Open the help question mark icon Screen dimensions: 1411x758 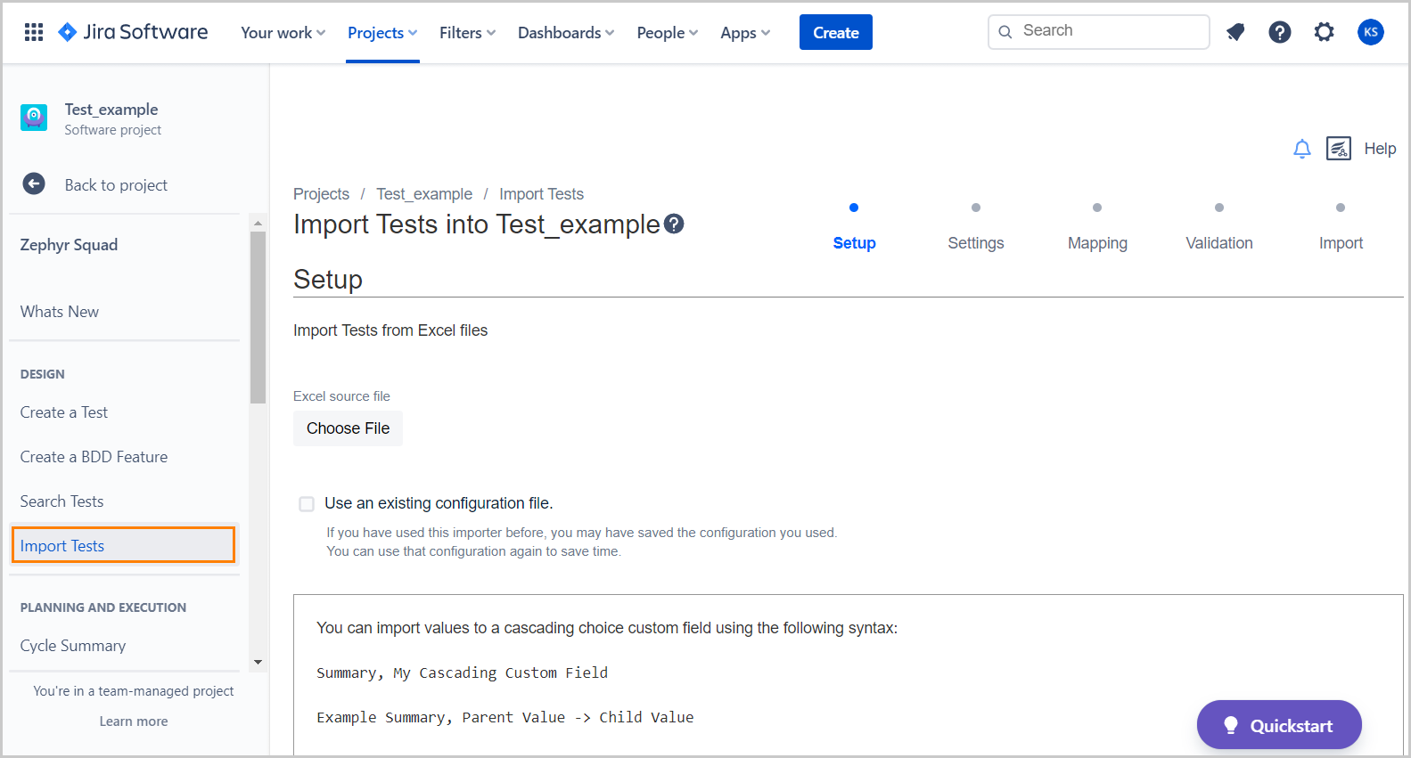[x=1280, y=32]
